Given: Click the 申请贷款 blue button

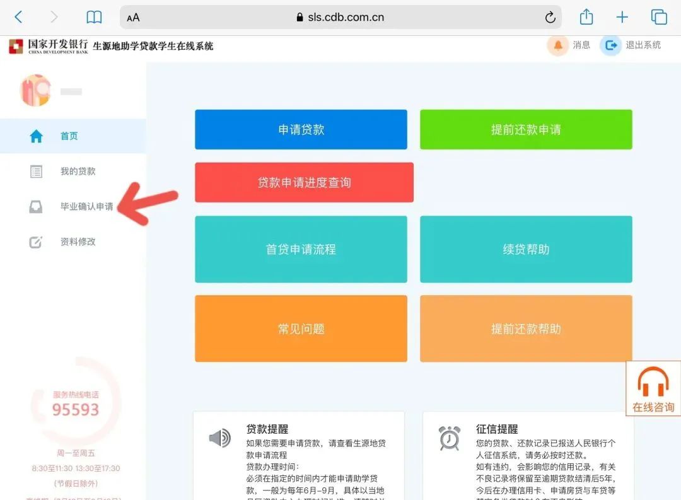Looking at the screenshot, I should pyautogui.click(x=301, y=129).
